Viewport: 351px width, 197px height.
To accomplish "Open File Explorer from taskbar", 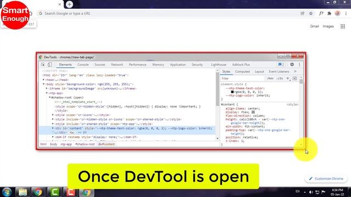I will 22,192.
